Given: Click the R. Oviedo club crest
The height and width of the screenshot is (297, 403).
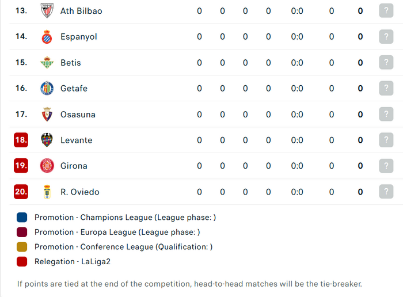Looking at the screenshot, I should coord(47,192).
